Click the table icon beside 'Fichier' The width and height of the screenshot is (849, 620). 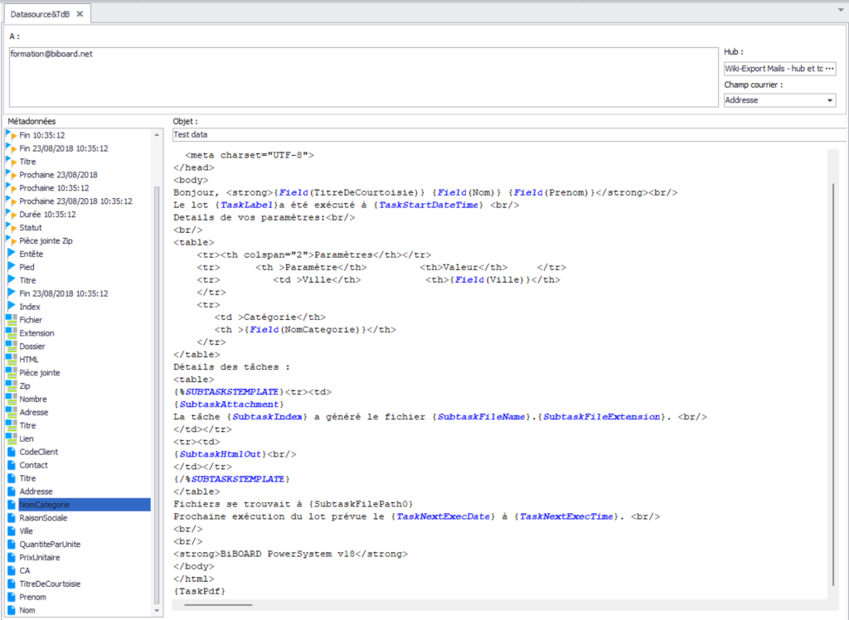12,319
